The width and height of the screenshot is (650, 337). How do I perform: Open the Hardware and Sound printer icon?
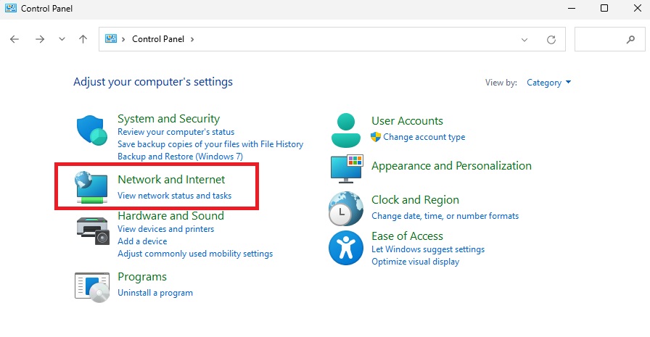[92, 230]
